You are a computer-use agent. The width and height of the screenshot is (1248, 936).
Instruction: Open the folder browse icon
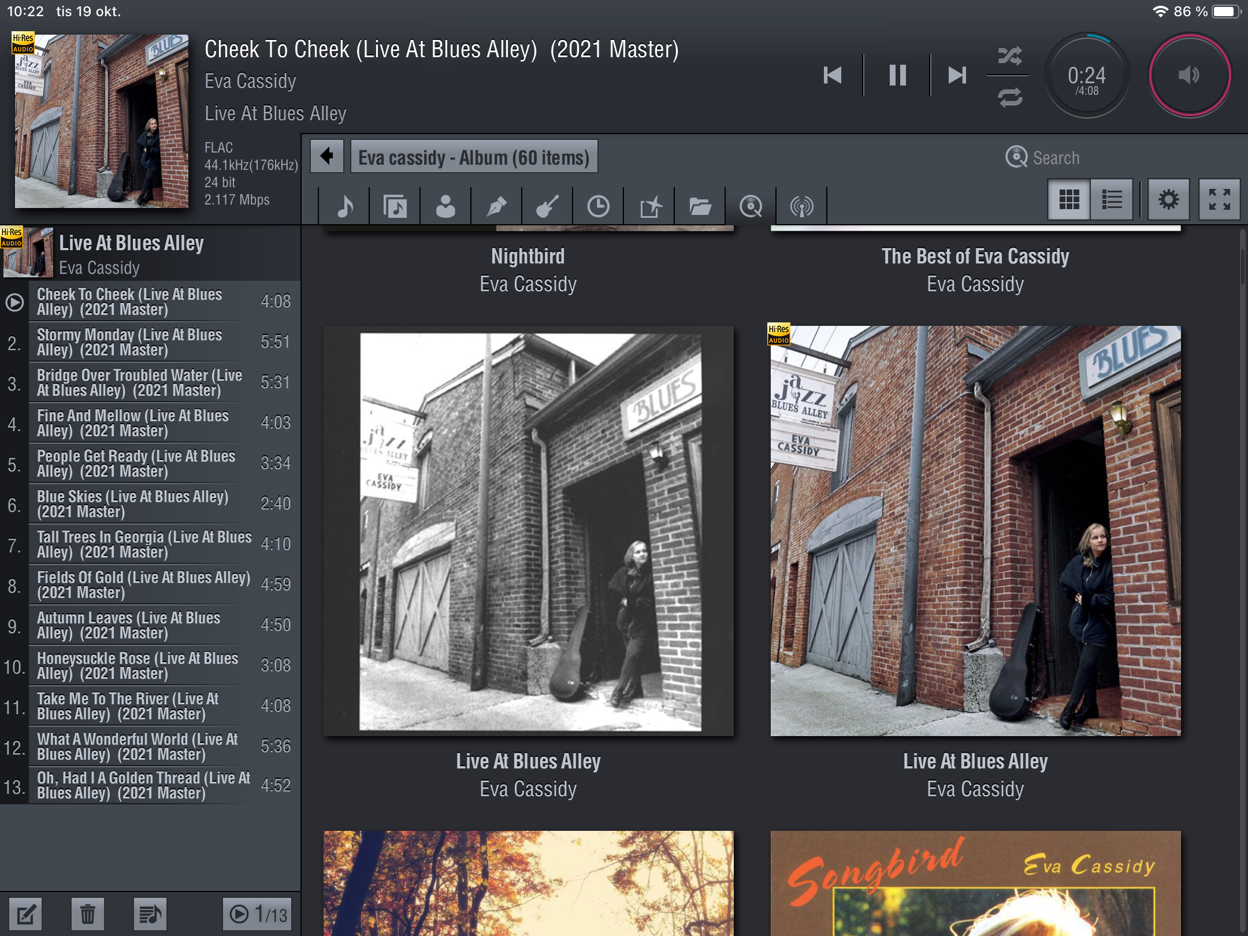tap(700, 206)
